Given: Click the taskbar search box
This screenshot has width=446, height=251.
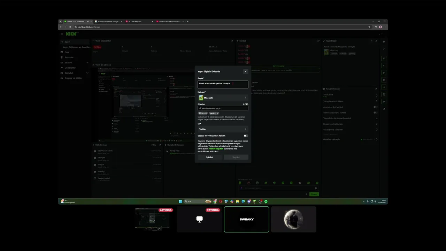Looking at the screenshot, I should coord(198,201).
